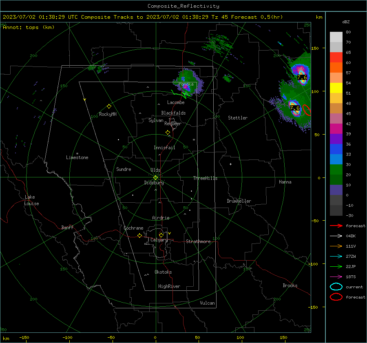Screen dimensions: 367x343
Task: Click the cyan 27ZW arrow legend icon
Action: 336,257
